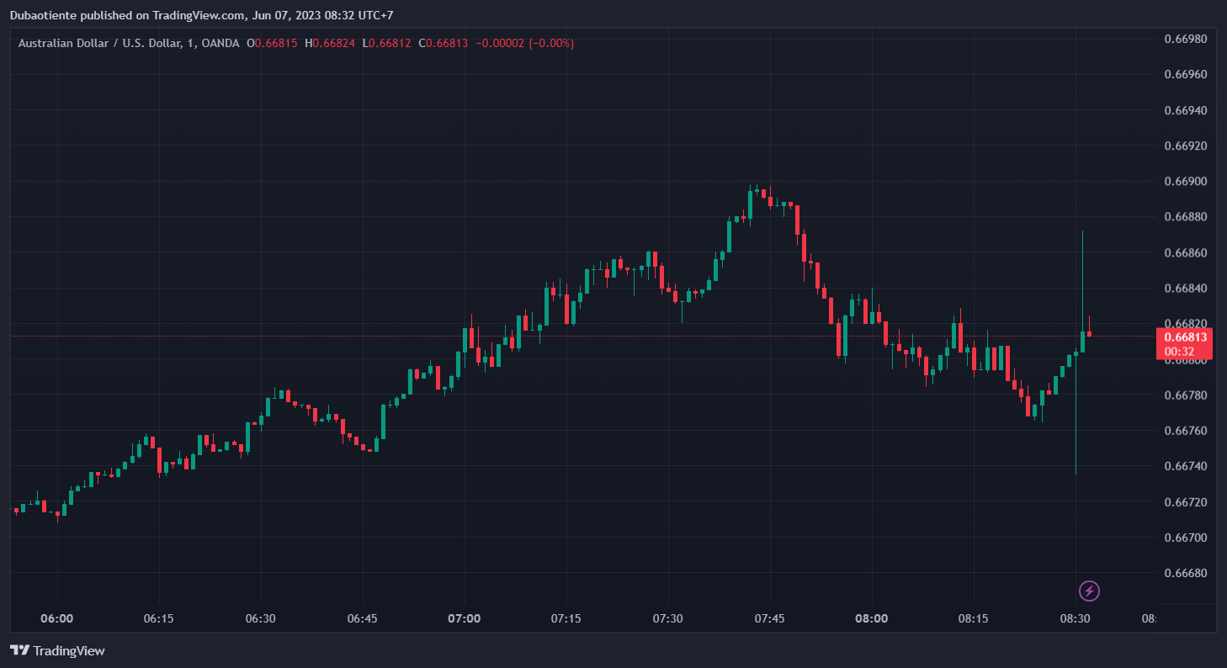Screen dimensions: 1227x668
Task: Select the 07:00 time axis label
Action: pos(464,618)
